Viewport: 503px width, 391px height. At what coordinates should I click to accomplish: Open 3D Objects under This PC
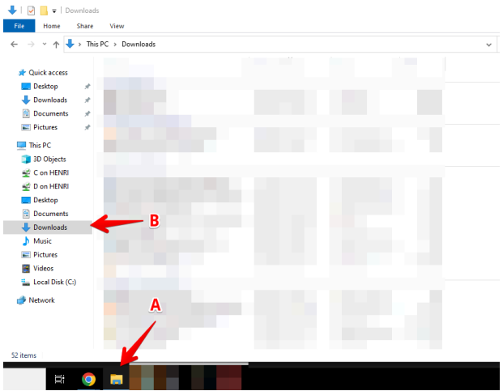pos(49,159)
